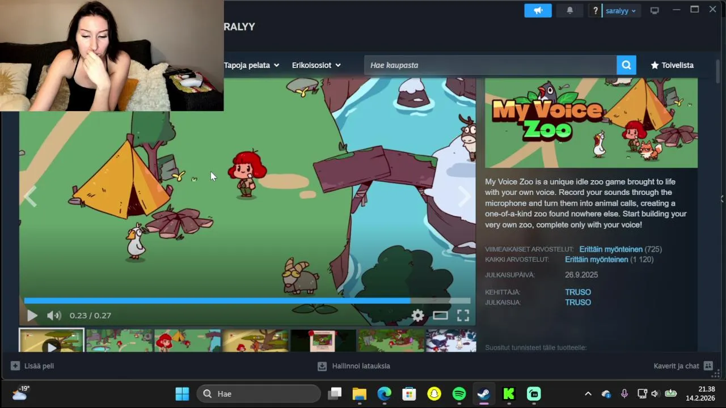This screenshot has height=408, width=726.
Task: Select the sixth media thumbnail
Action: click(391, 341)
